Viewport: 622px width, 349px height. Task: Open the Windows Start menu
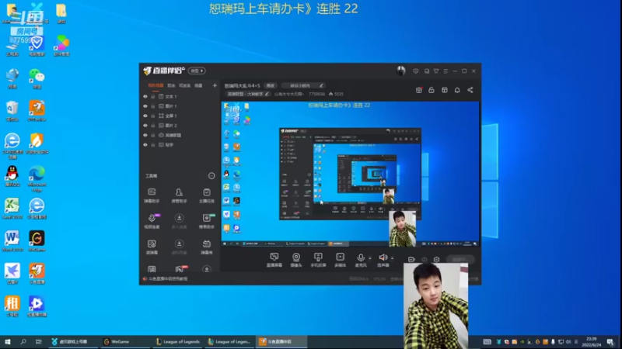point(8,341)
